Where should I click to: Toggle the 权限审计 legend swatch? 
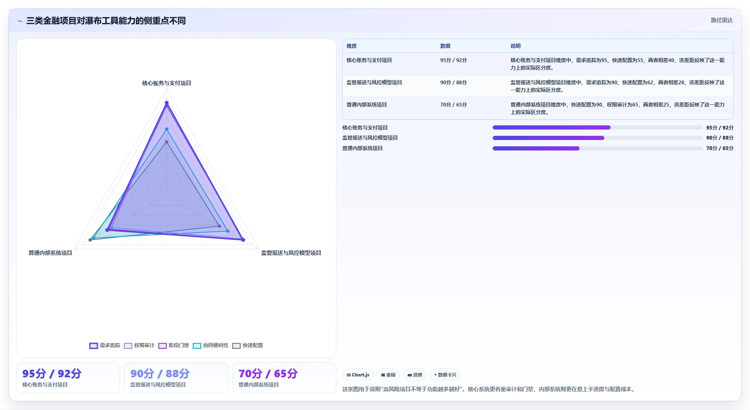point(128,346)
